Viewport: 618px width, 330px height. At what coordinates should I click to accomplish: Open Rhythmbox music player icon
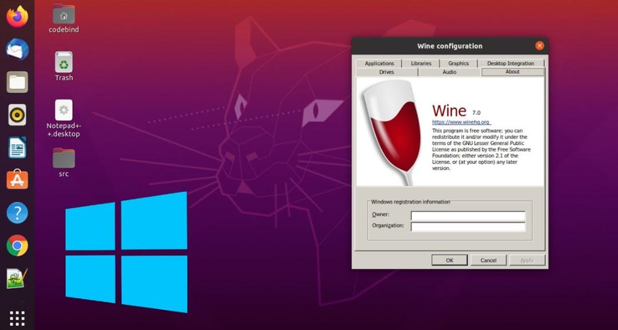(17, 115)
